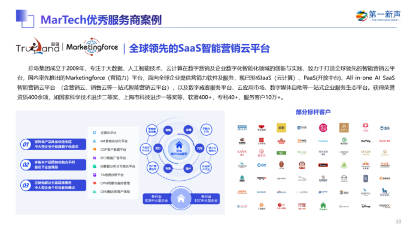Select the 全微SCRM product icon

tap(95, 133)
